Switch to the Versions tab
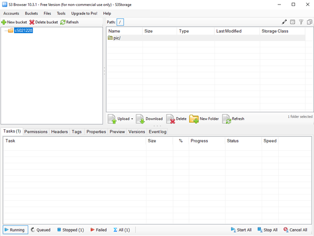 click(x=136, y=132)
